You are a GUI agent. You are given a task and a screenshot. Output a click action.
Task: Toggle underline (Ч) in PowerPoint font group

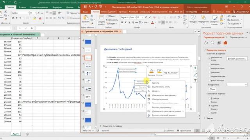point(129,23)
